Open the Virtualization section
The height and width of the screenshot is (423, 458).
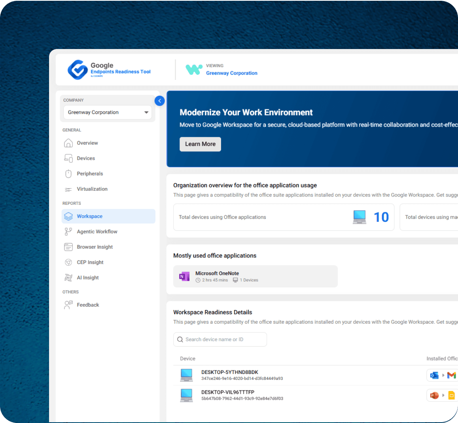108,189
